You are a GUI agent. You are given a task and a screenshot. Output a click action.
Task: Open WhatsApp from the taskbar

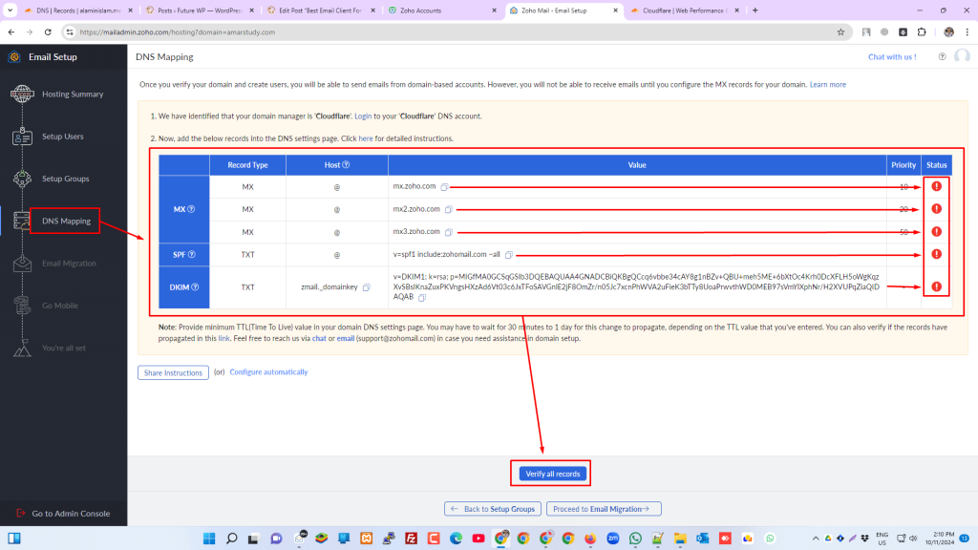click(635, 539)
